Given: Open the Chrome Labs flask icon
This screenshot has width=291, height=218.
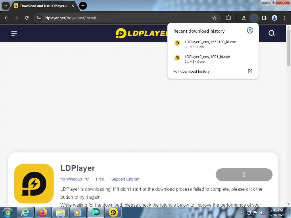Looking at the screenshot, I should tap(244, 18).
